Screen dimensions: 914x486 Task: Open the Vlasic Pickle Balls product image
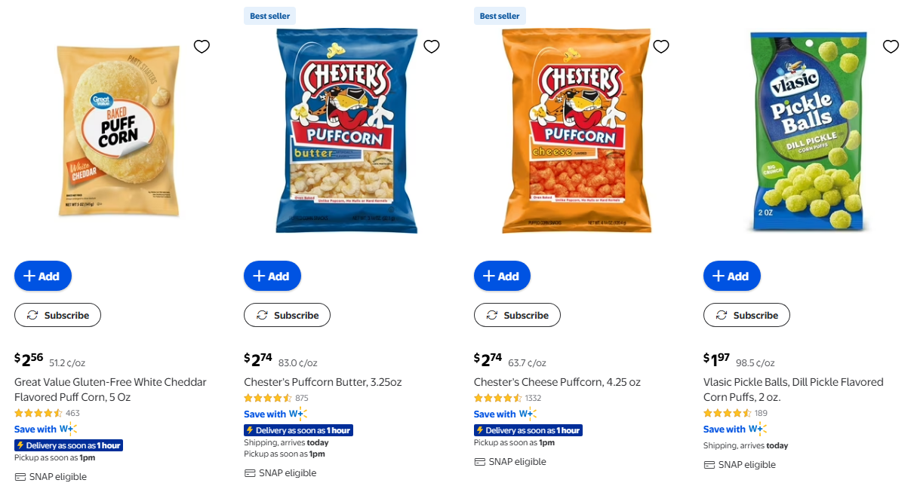point(806,131)
